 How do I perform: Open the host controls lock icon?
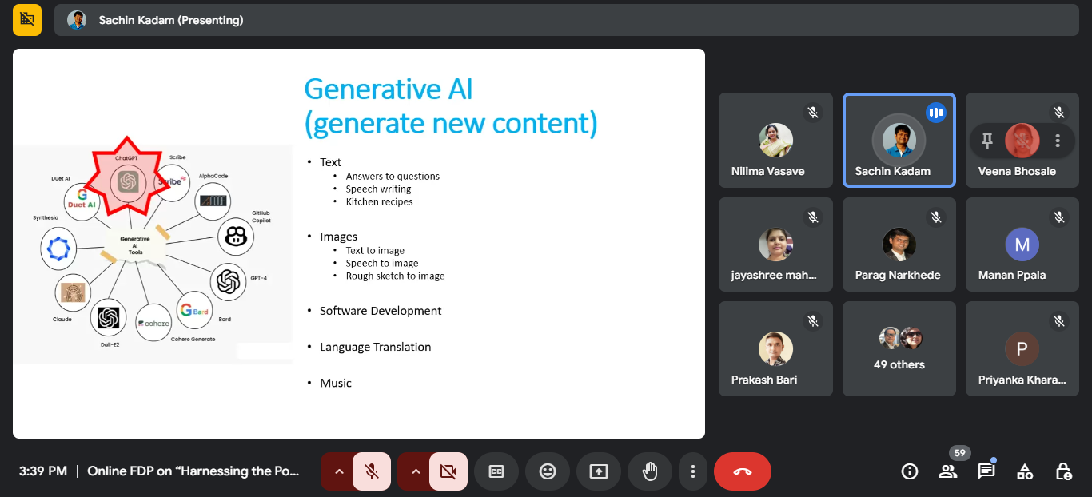pos(1063,471)
